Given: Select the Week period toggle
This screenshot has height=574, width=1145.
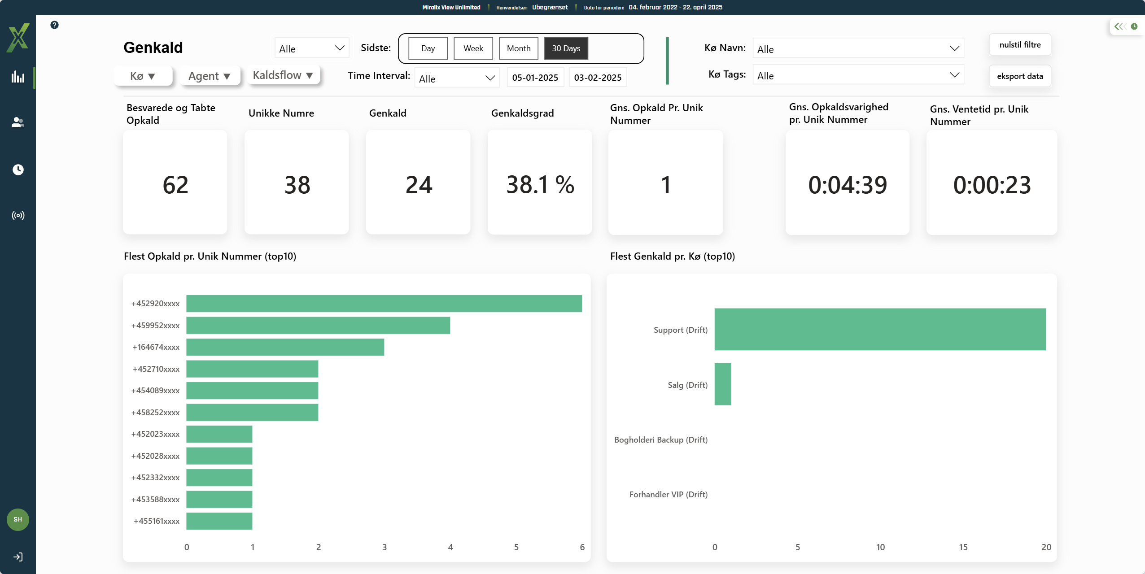Looking at the screenshot, I should tap(473, 48).
